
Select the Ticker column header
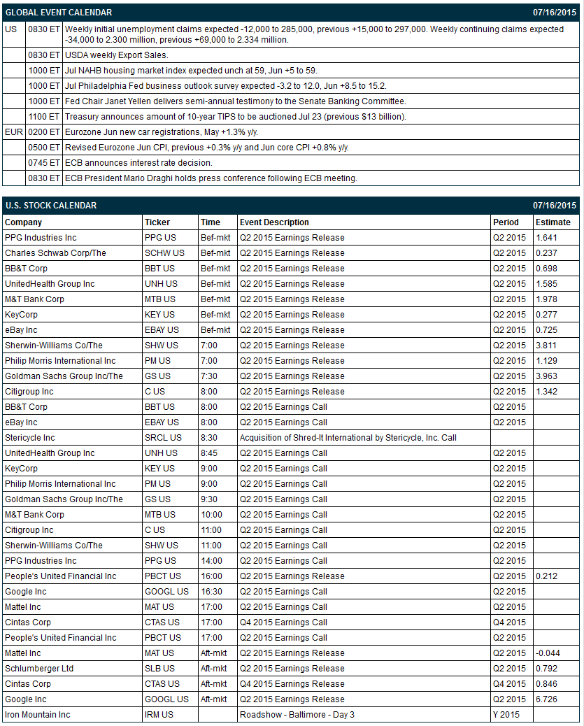point(157,222)
